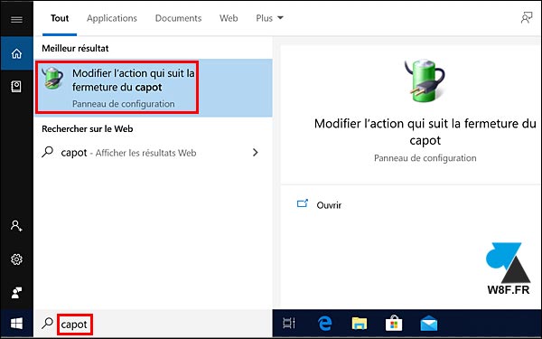This screenshot has width=542, height=339.
Task: Switch to the Tout tab
Action: tap(60, 18)
